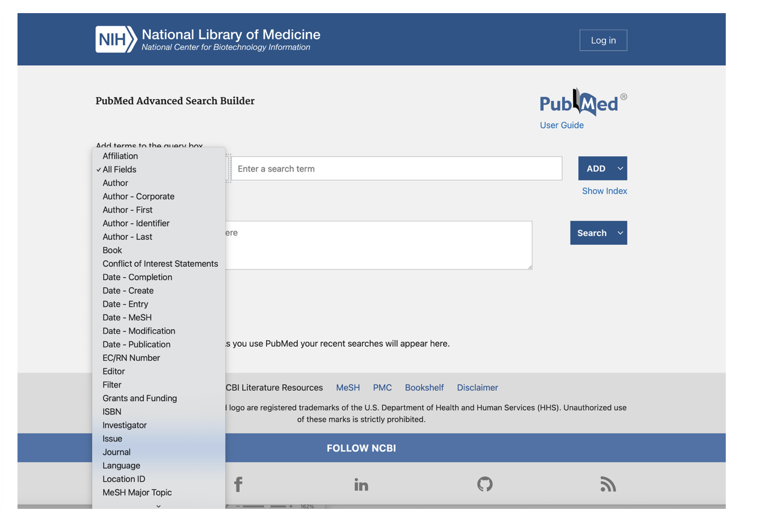Choose Author - First from the list
Viewport: 759px width, 529px height.
click(x=127, y=210)
